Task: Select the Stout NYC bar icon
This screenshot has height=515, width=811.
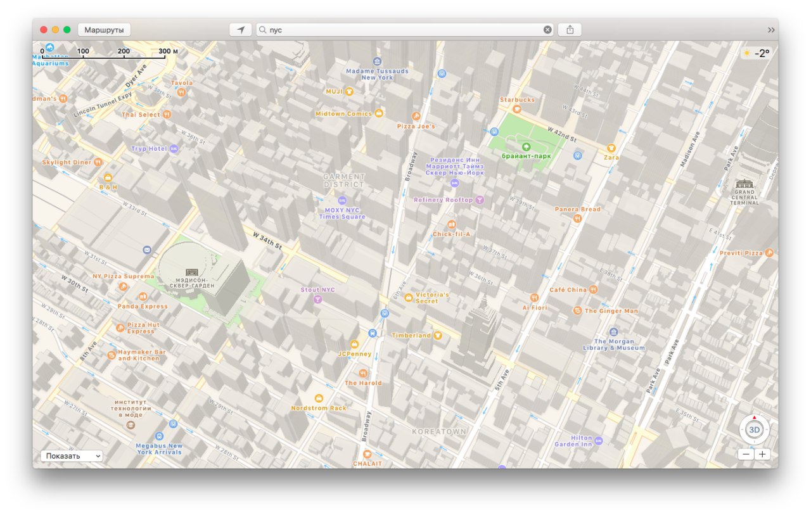Action: click(318, 299)
